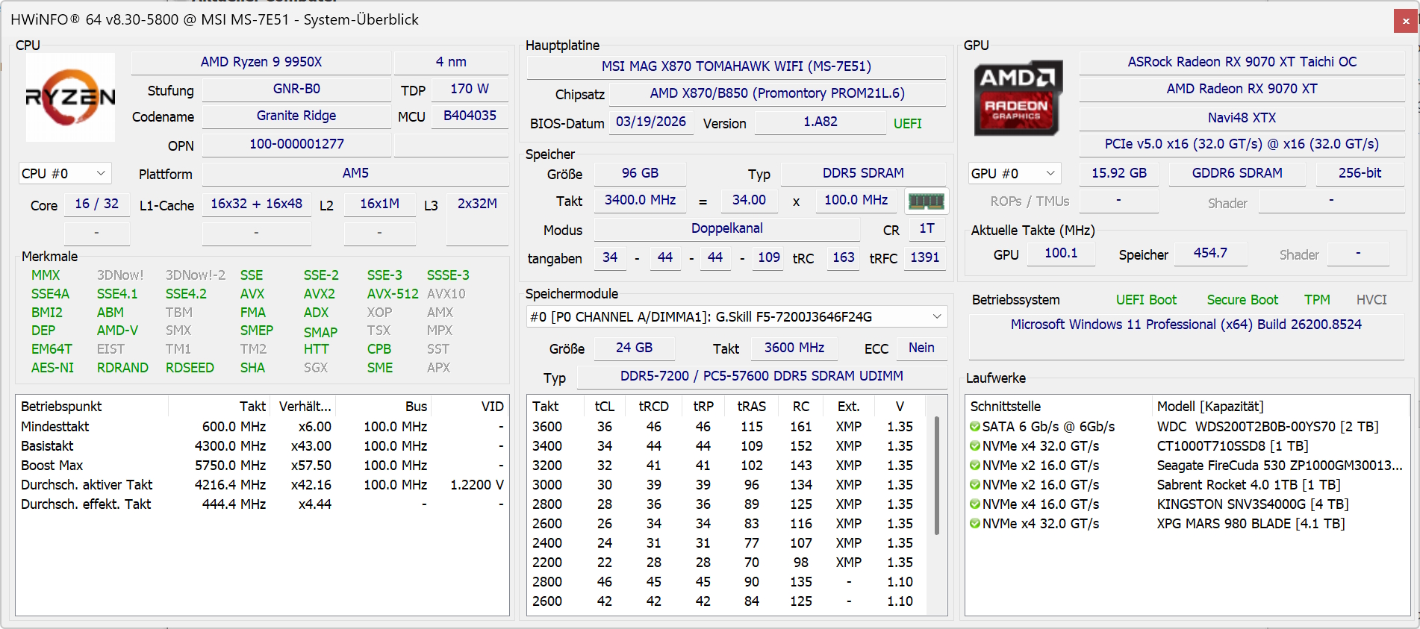The width and height of the screenshot is (1420, 629).
Task: Click the AMD-V feature flag
Action: tap(117, 331)
